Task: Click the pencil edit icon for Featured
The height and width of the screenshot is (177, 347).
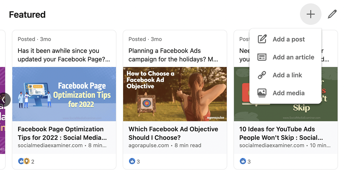Action: tap(332, 14)
